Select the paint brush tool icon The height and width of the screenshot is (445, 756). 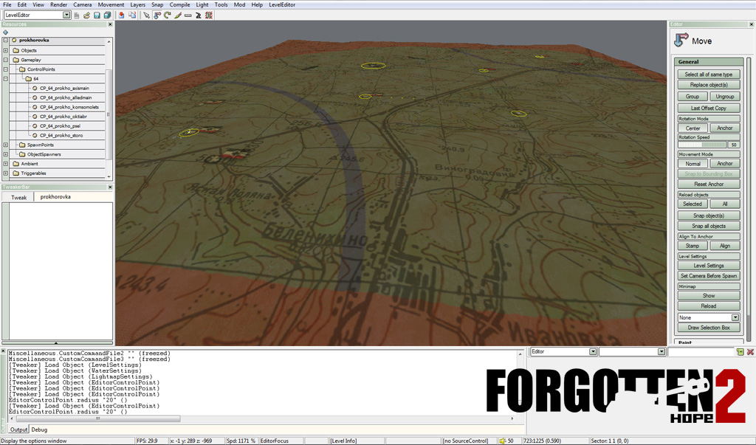178,15
